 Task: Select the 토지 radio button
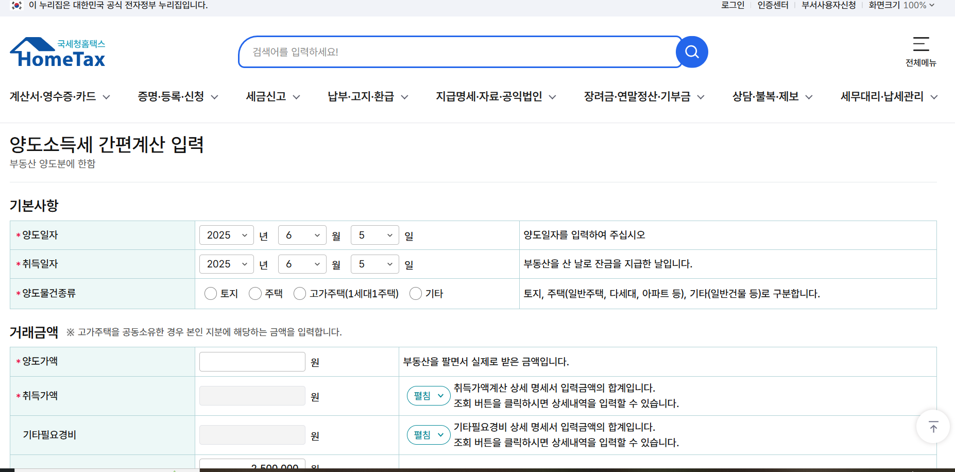click(210, 293)
